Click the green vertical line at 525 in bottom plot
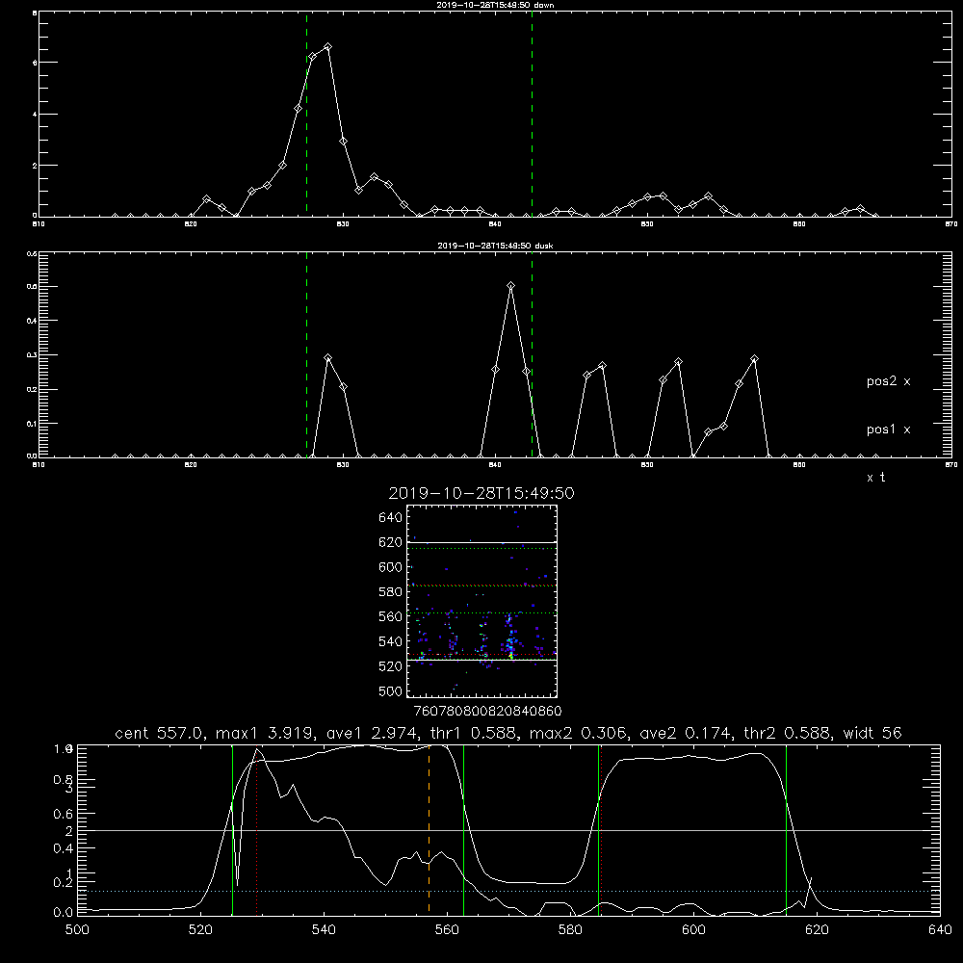 (232, 829)
